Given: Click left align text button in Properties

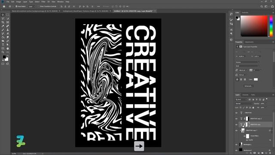Looking at the screenshot, I should point(237,79).
